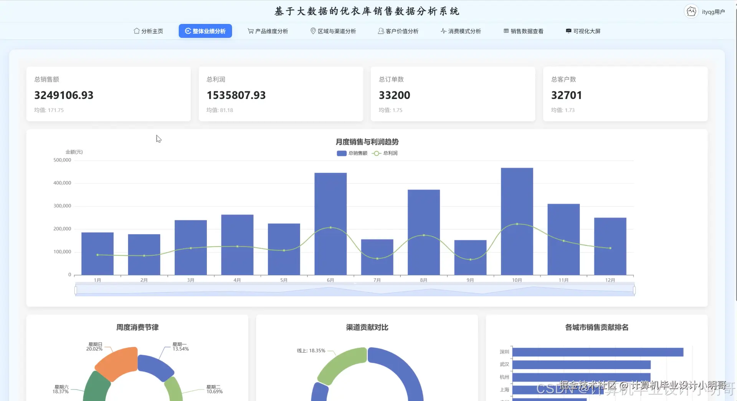Viewport: 737px width, 401px height.
Task: Click the text 均值: 81.18
Action: coord(220,110)
